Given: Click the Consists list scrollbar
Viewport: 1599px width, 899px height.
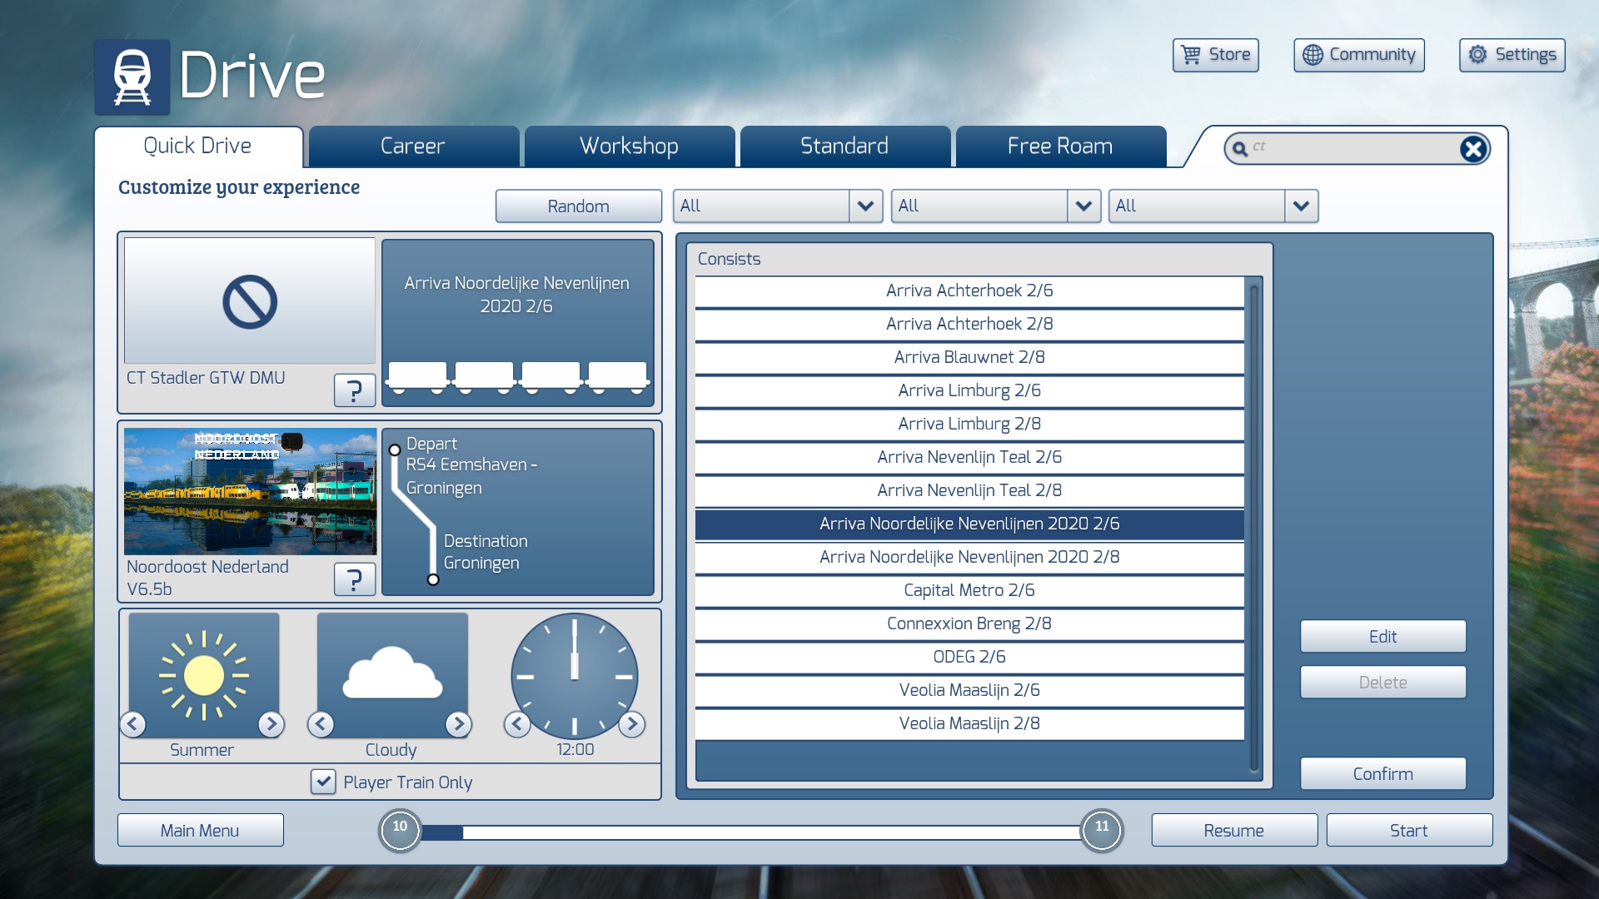Looking at the screenshot, I should click(1253, 528).
